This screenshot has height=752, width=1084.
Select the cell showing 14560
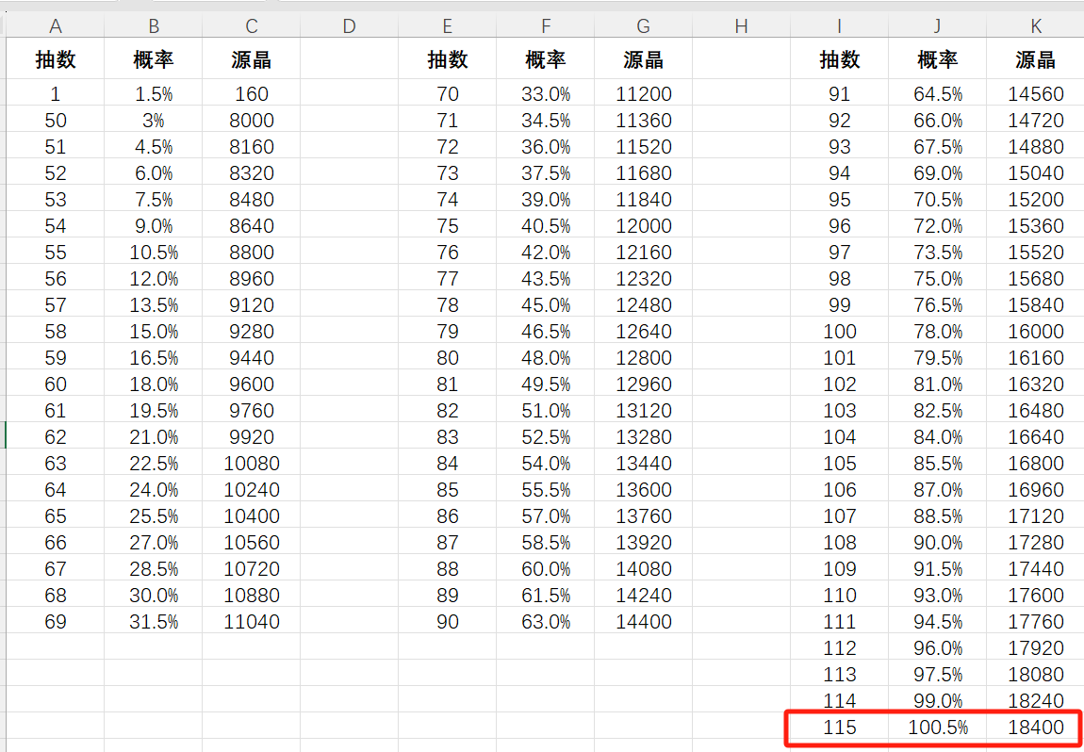click(1036, 93)
